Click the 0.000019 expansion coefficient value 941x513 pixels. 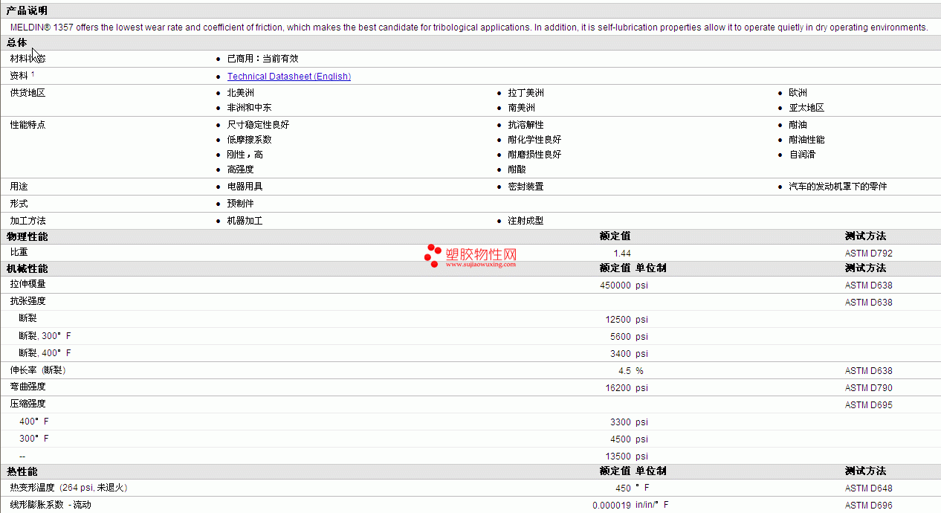point(612,506)
